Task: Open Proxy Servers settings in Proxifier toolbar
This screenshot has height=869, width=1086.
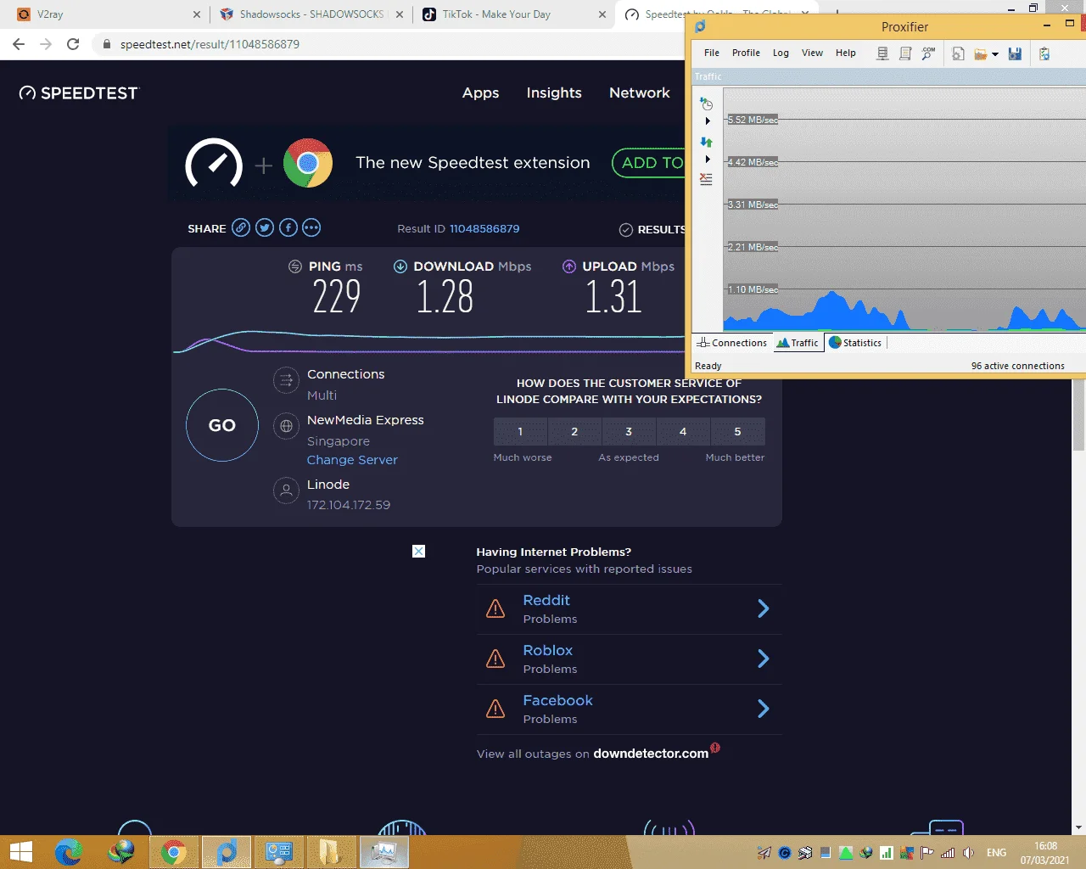Action: click(x=882, y=53)
